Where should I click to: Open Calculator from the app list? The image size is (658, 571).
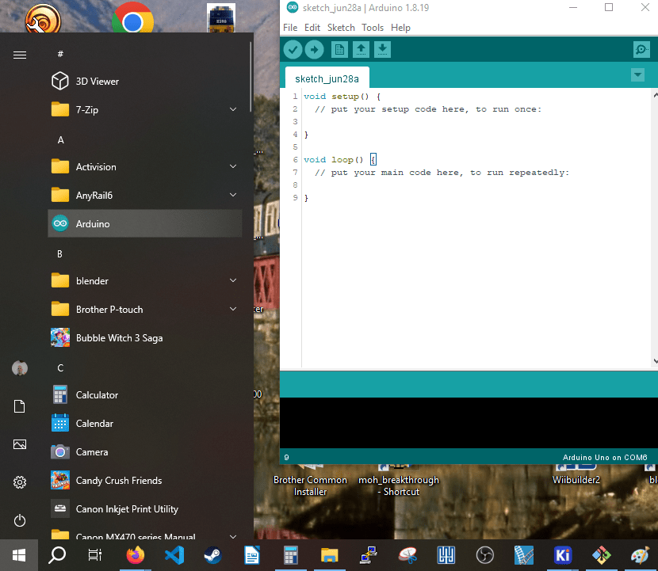(x=97, y=395)
